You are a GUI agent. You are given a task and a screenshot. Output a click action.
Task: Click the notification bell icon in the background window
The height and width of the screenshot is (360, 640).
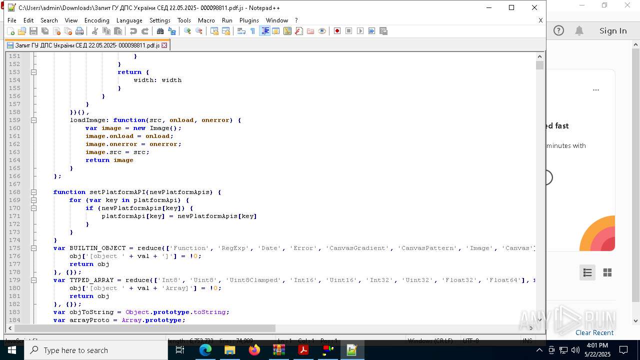(x=579, y=30)
